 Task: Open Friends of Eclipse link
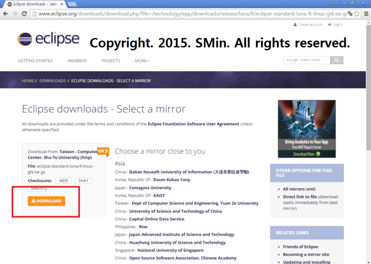coord(300,247)
